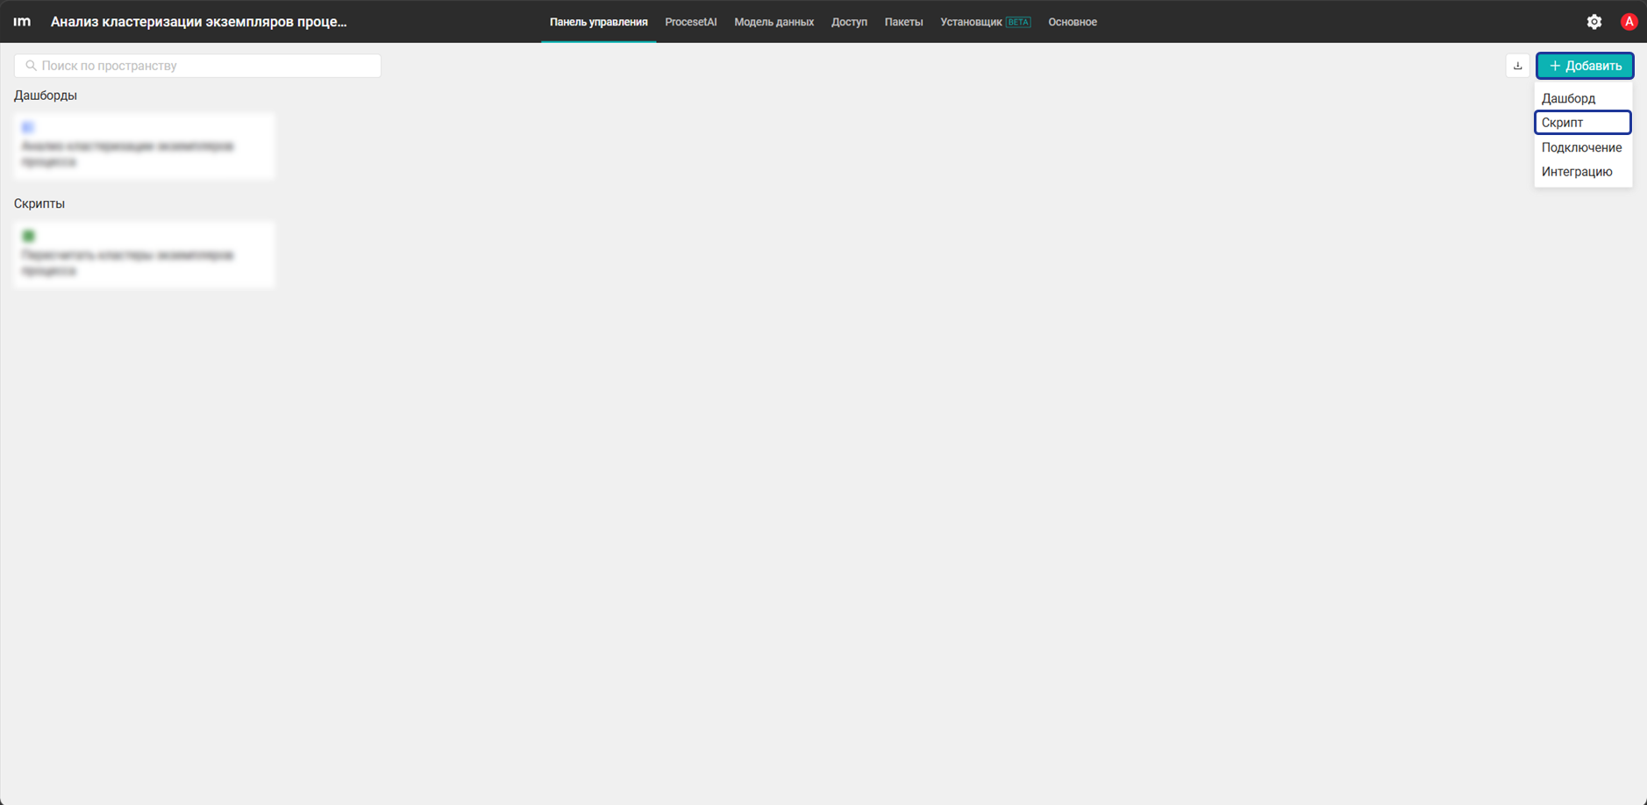Open the ProcesetAI tab
Image resolution: width=1647 pixels, height=805 pixels.
(x=690, y=22)
